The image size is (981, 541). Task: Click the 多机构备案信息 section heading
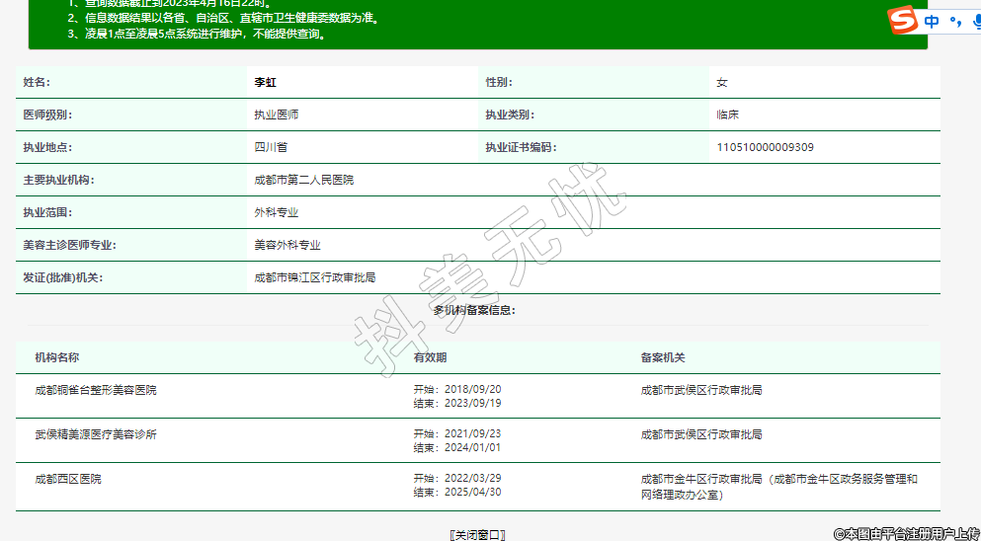(x=474, y=310)
